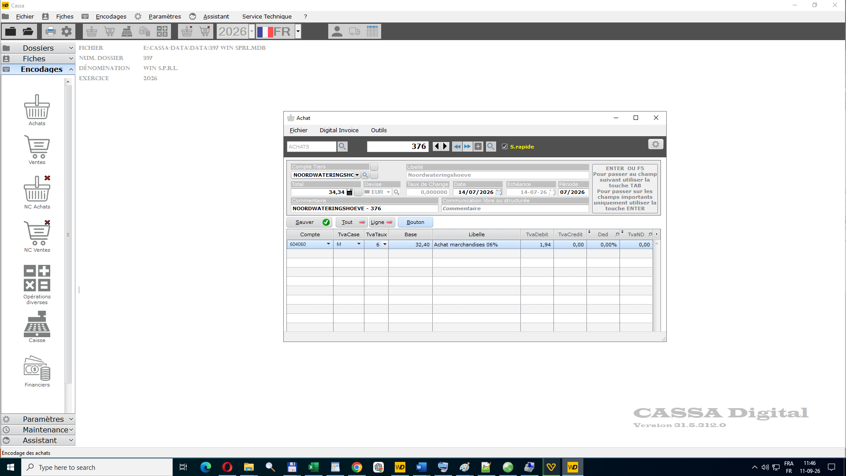Open Achat window settings gear

[656, 144]
